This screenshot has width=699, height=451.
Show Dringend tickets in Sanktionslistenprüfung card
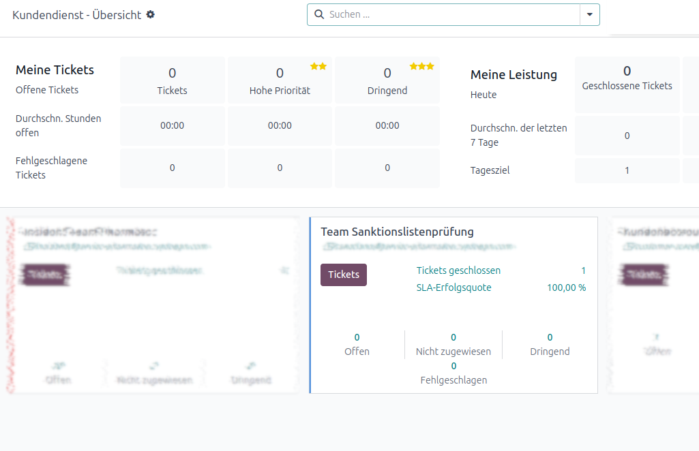pos(550,344)
